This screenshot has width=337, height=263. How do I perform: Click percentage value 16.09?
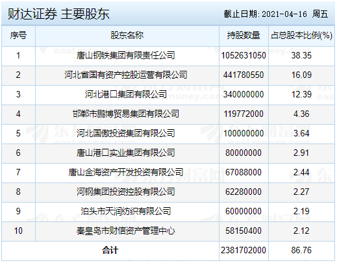301,75
